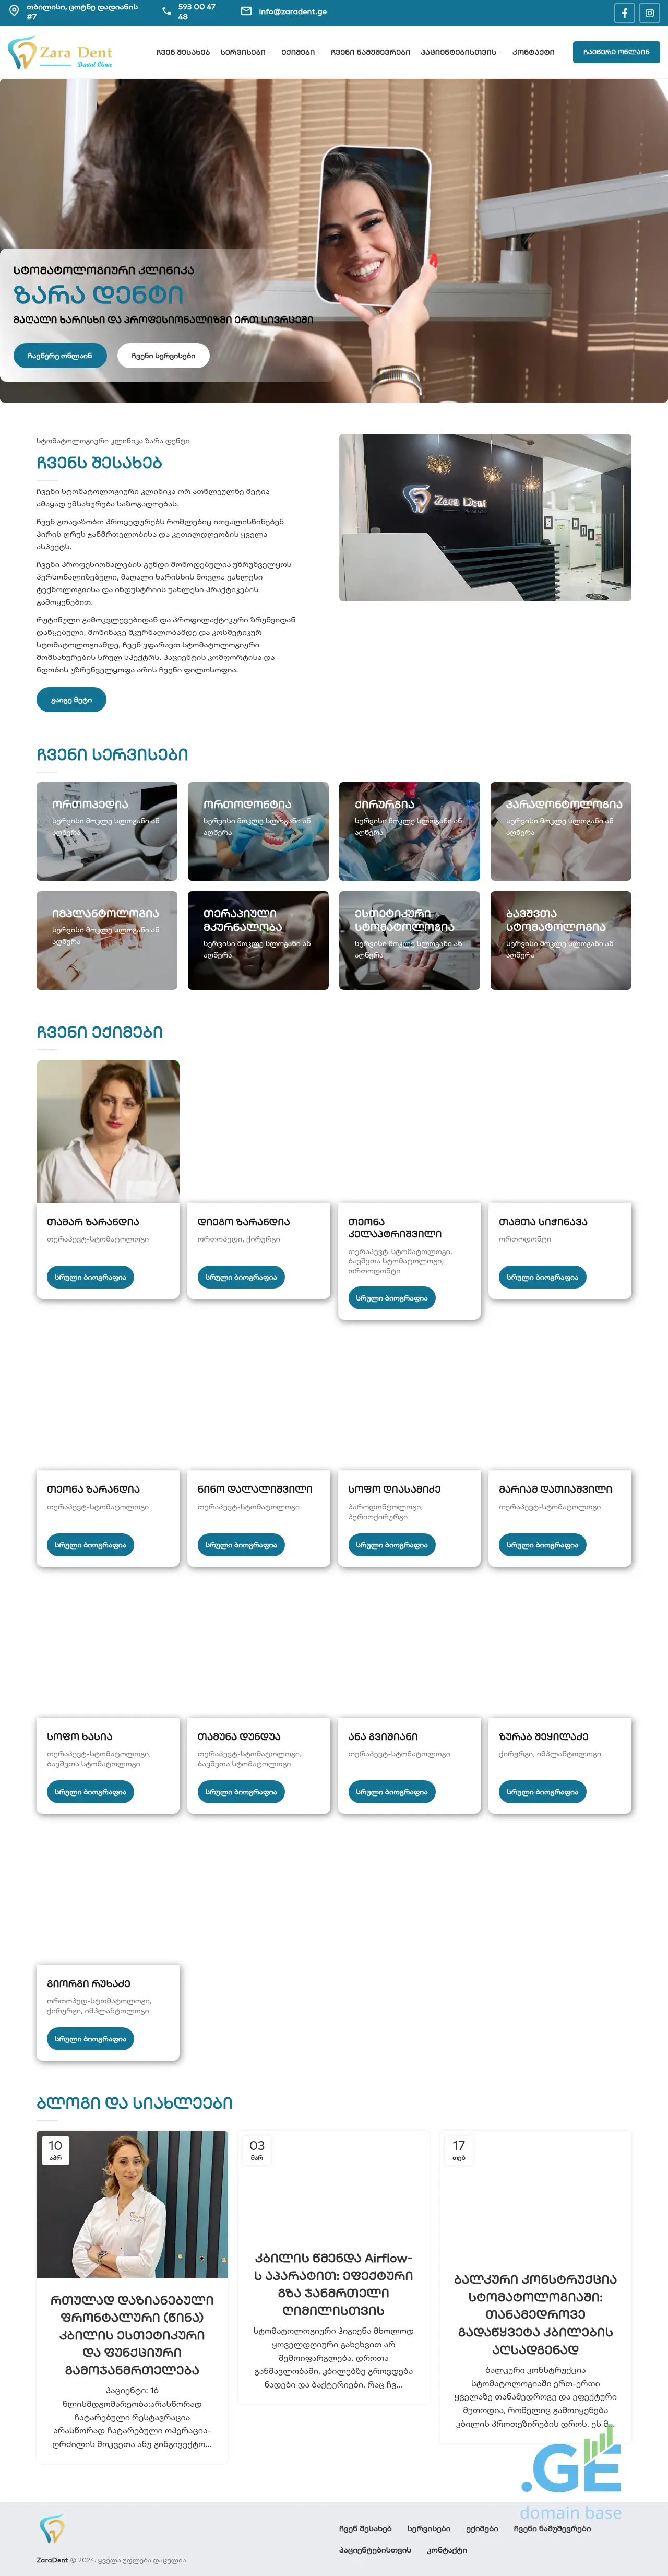Screen dimensions: 668x2576
Task: Click the info@zaradent.ge email link
Action: (x=293, y=12)
